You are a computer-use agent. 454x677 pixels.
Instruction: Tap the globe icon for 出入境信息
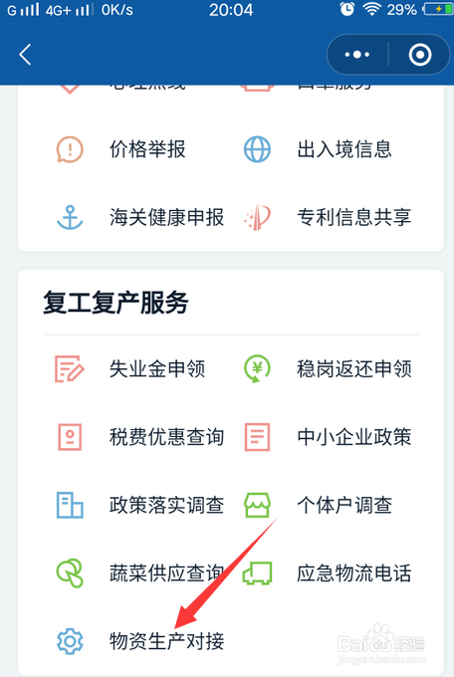click(x=257, y=149)
